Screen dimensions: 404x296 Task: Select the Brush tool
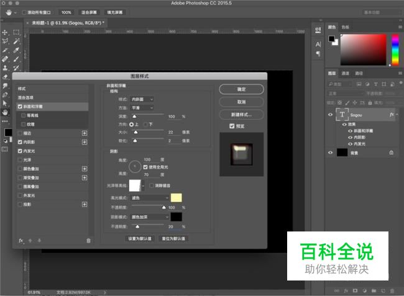coord(16,59)
